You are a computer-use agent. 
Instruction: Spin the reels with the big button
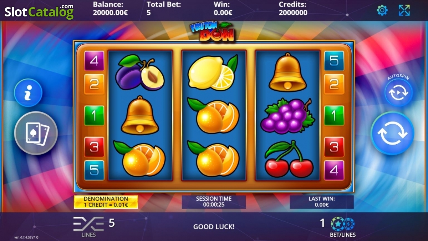click(x=392, y=133)
